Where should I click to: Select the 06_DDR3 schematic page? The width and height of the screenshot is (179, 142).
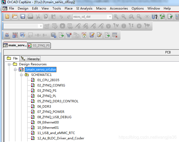click(x=44, y=106)
